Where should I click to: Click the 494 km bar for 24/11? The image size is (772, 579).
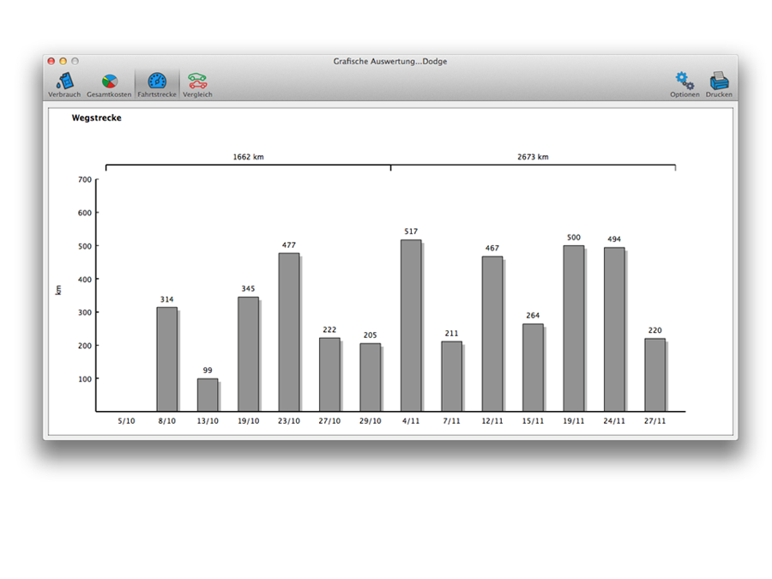[614, 329]
